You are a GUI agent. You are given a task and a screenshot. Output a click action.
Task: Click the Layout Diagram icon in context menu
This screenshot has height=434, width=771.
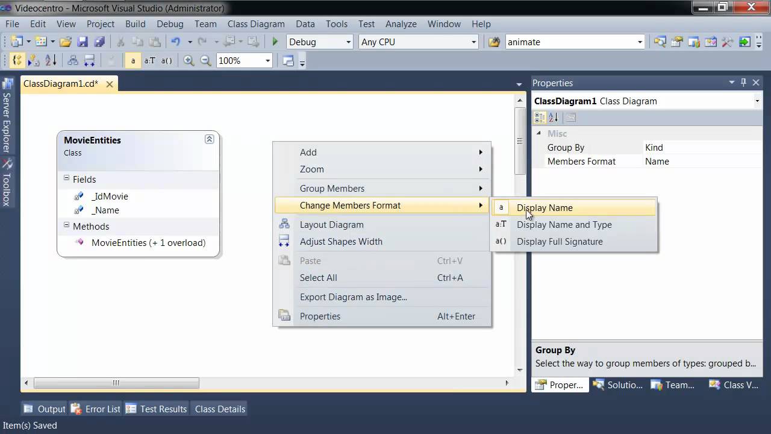(284, 224)
